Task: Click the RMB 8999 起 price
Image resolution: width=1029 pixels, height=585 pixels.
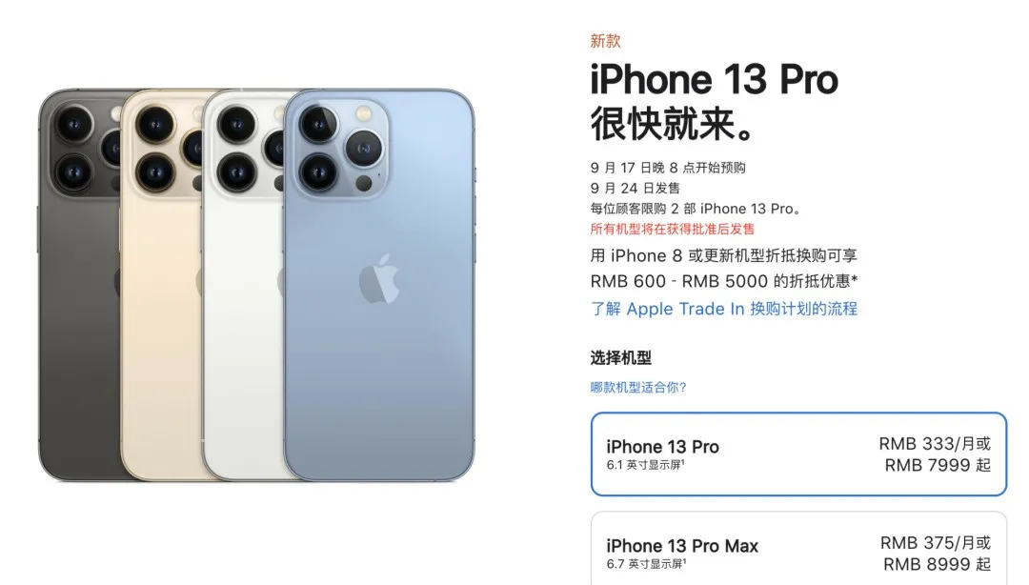Action: [938, 564]
